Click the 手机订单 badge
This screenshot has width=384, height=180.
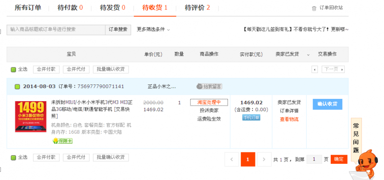tap(251, 117)
